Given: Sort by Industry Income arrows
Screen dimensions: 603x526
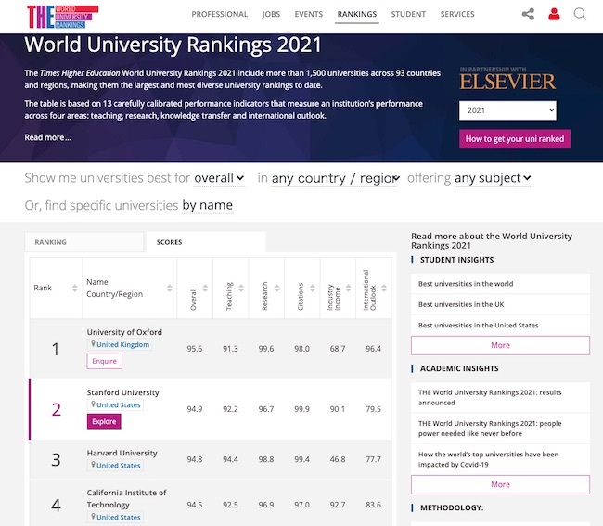Looking at the screenshot, I should pos(348,288).
